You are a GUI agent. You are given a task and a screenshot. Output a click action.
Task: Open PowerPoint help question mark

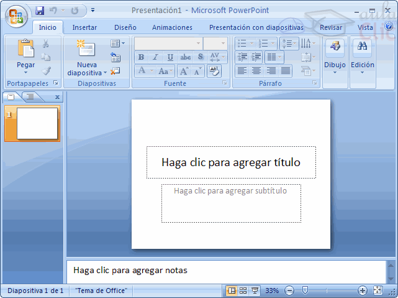389,26
